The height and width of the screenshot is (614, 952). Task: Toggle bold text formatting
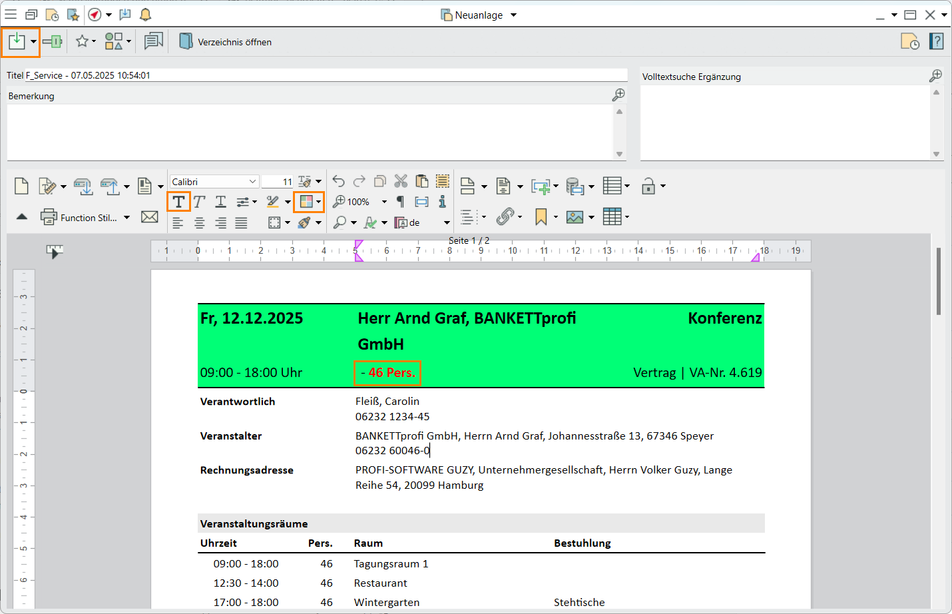tap(178, 202)
